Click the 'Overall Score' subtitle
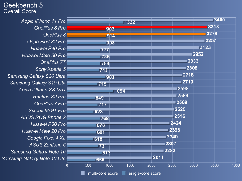242x181 pixels. pyautogui.click(x=20, y=11)
